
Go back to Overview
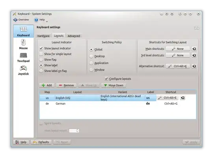(21, 20)
